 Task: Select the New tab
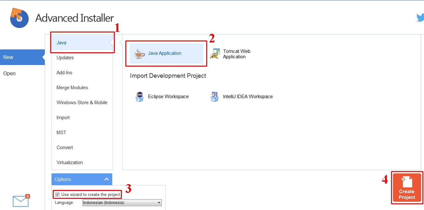(x=8, y=57)
